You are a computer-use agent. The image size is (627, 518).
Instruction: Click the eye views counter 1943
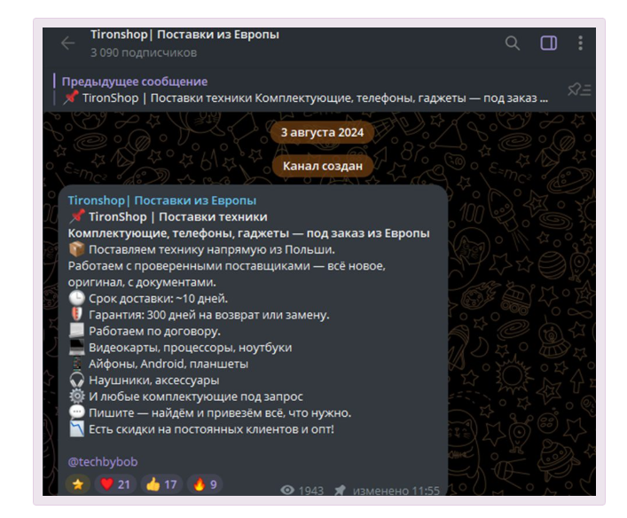(302, 491)
